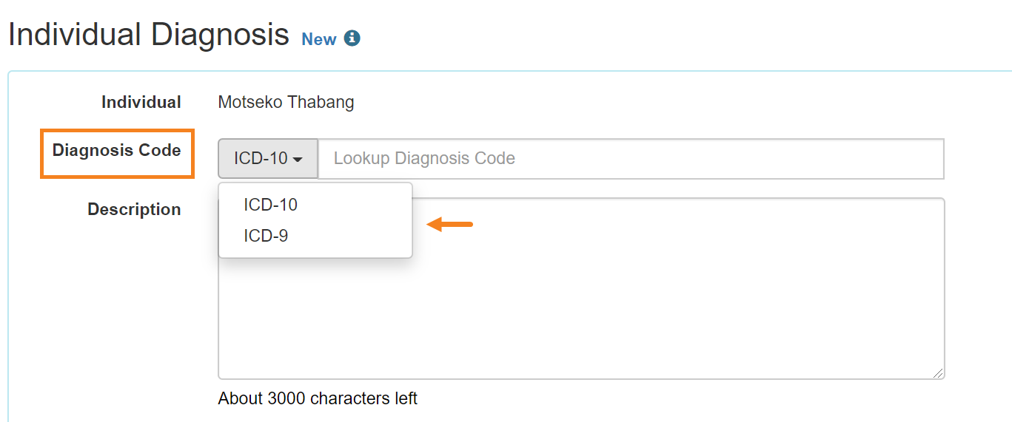Click the Description box resize handle
The width and height of the screenshot is (1012, 422).
pyautogui.click(x=939, y=373)
